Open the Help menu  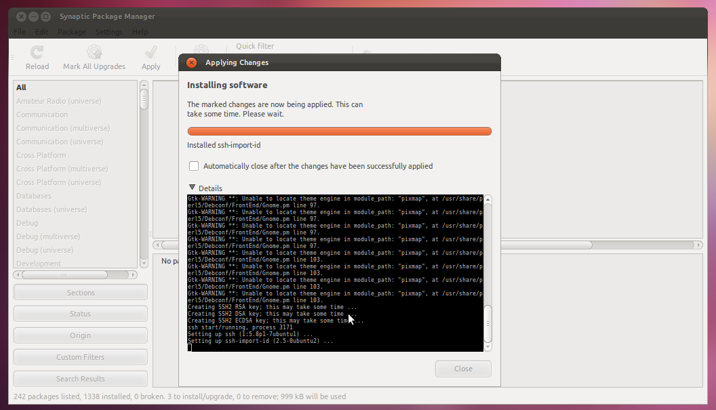(140, 31)
